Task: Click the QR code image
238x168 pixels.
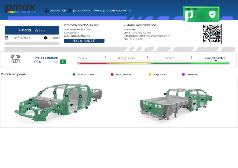Action: click(x=212, y=34)
